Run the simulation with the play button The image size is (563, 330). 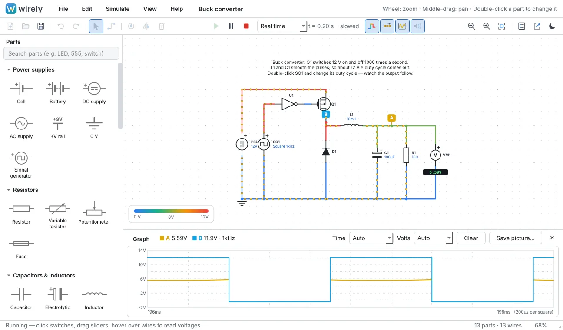pos(216,26)
